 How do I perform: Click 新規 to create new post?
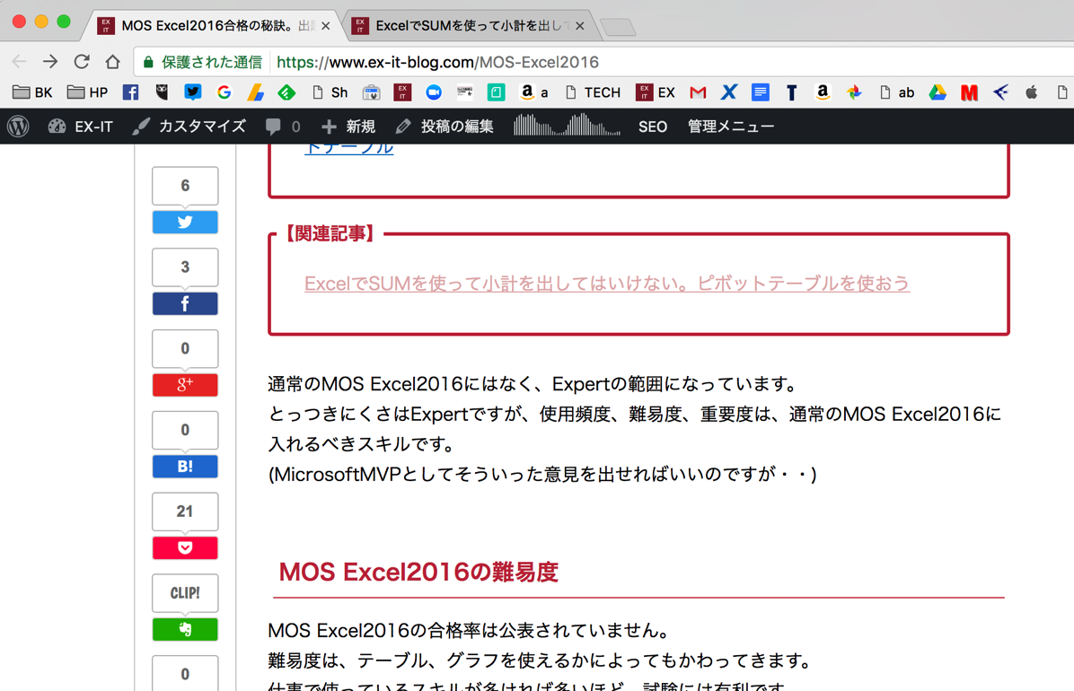pos(348,127)
